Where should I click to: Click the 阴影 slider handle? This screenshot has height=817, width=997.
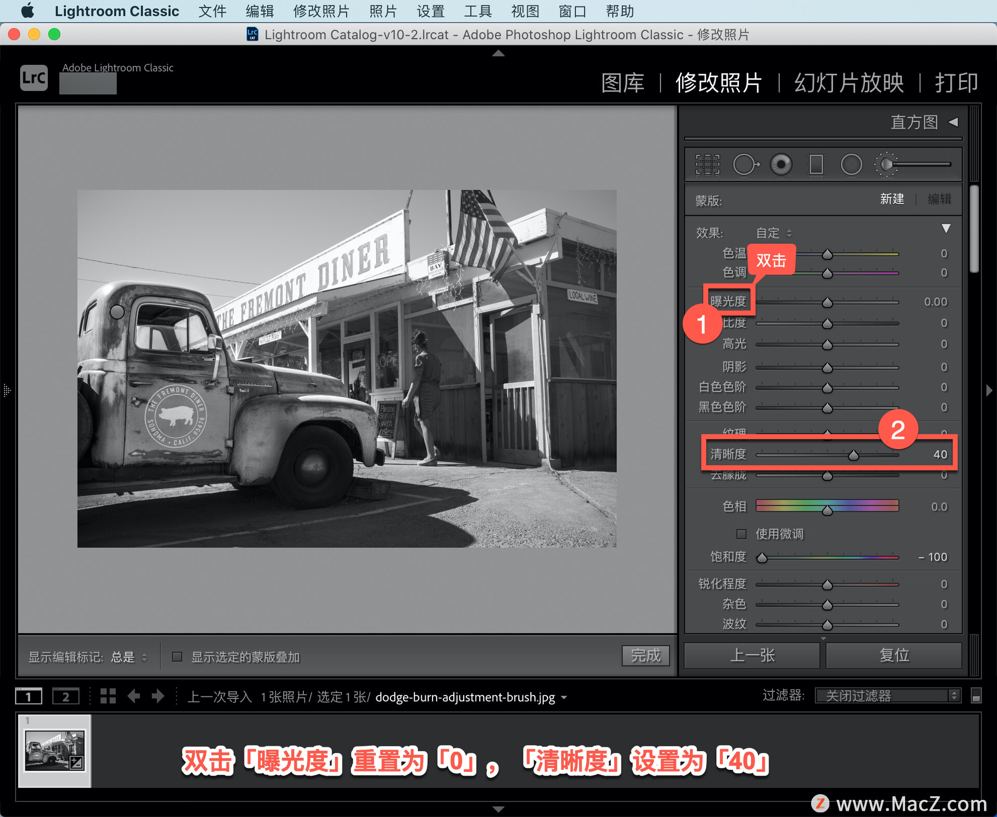pyautogui.click(x=827, y=368)
